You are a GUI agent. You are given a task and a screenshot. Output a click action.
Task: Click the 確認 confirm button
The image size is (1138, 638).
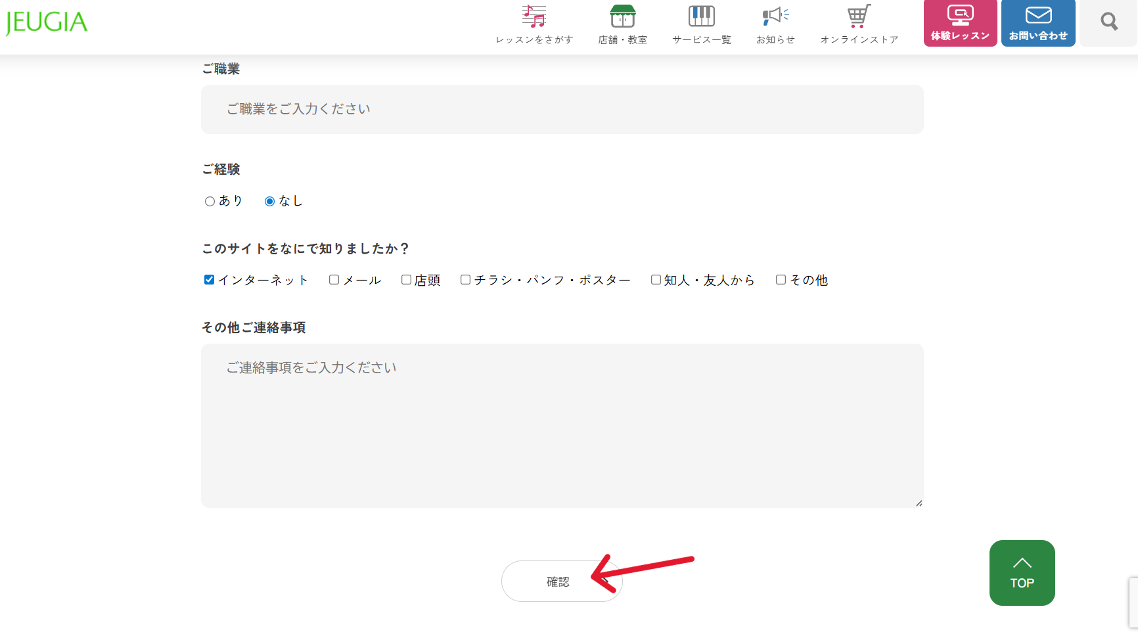coord(562,581)
